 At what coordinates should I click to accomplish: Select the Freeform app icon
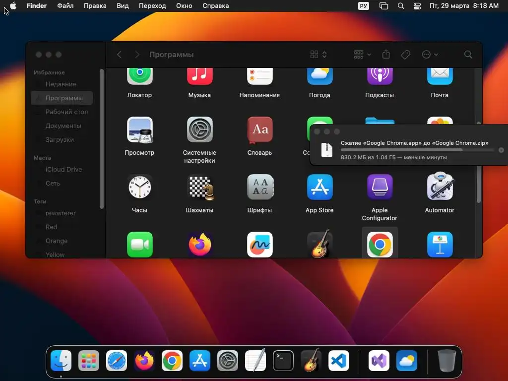point(259,244)
